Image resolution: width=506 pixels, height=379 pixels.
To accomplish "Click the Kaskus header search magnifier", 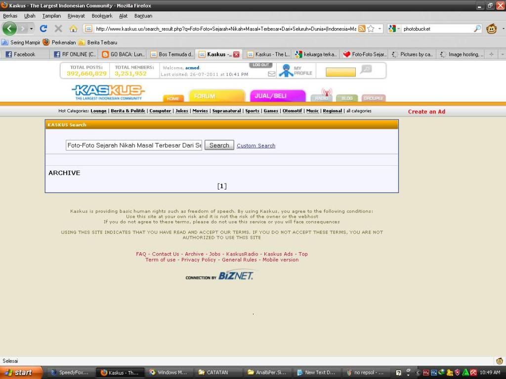I will coord(366,69).
